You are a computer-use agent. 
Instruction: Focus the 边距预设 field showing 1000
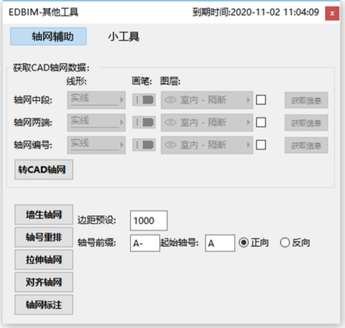tap(149, 221)
